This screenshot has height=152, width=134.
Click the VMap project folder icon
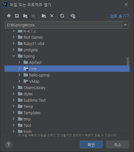[x=26, y=82]
